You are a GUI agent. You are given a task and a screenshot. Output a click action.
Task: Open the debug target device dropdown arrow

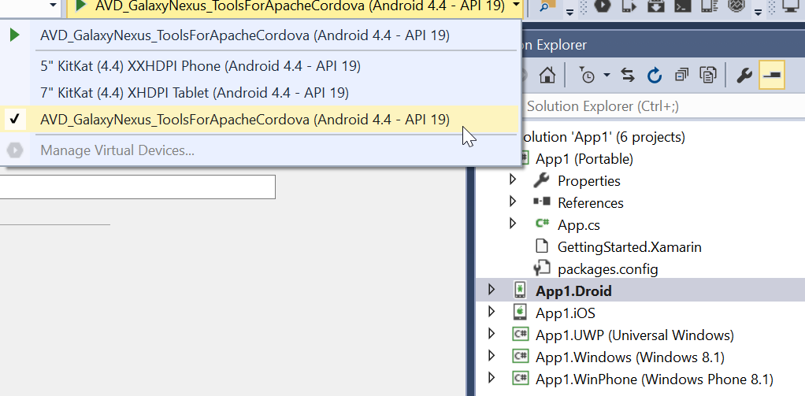click(516, 6)
